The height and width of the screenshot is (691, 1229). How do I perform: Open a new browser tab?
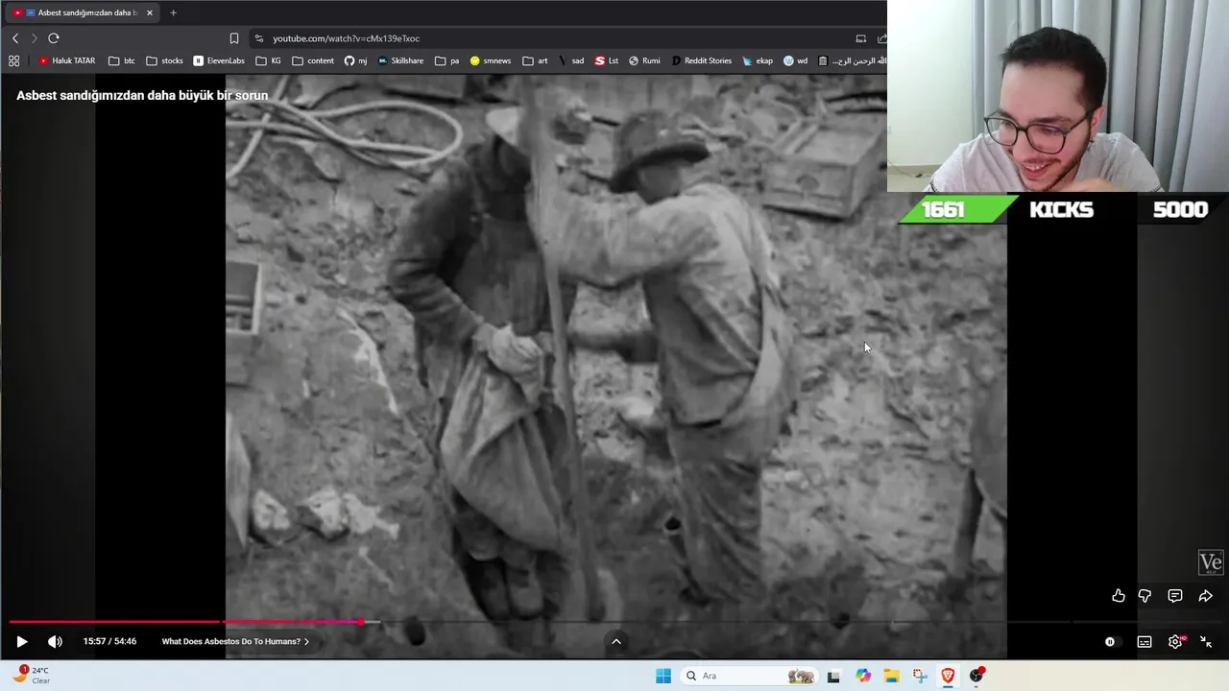173,12
